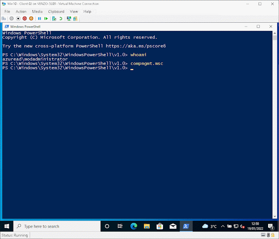
Task: Show hidden system tray icons
Action: coord(223,226)
